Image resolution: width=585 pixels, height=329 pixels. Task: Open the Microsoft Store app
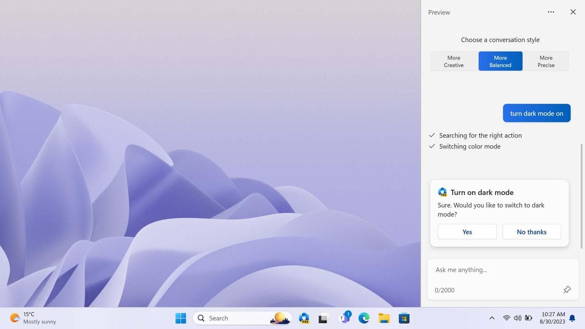pos(404,318)
